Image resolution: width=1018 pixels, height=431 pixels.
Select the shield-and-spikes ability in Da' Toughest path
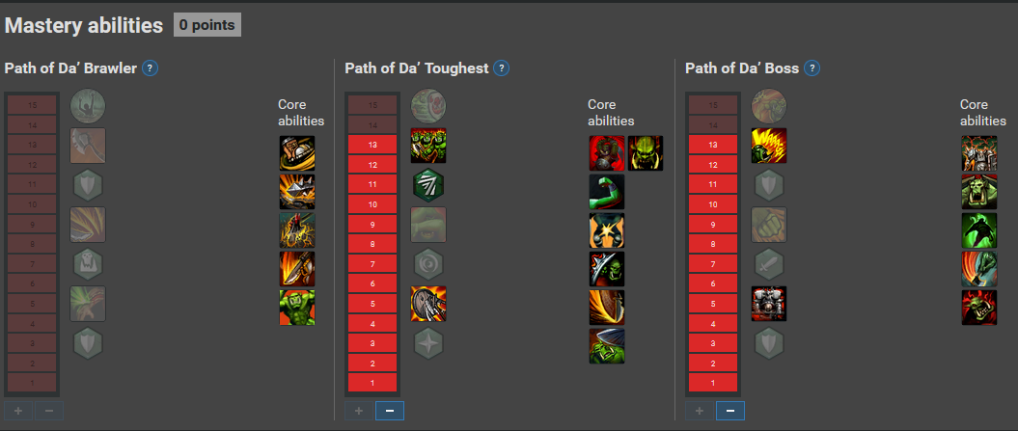(428, 304)
